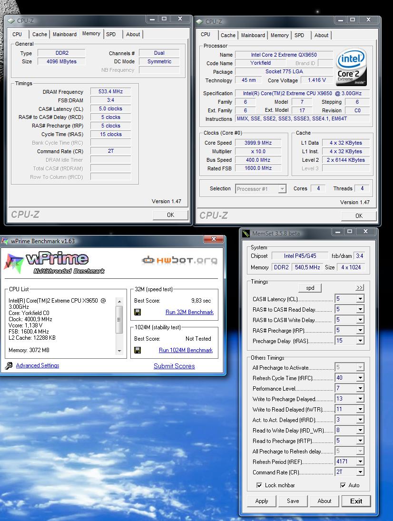Minimize the MemSet window
The image size is (393, 521).
(337, 231)
